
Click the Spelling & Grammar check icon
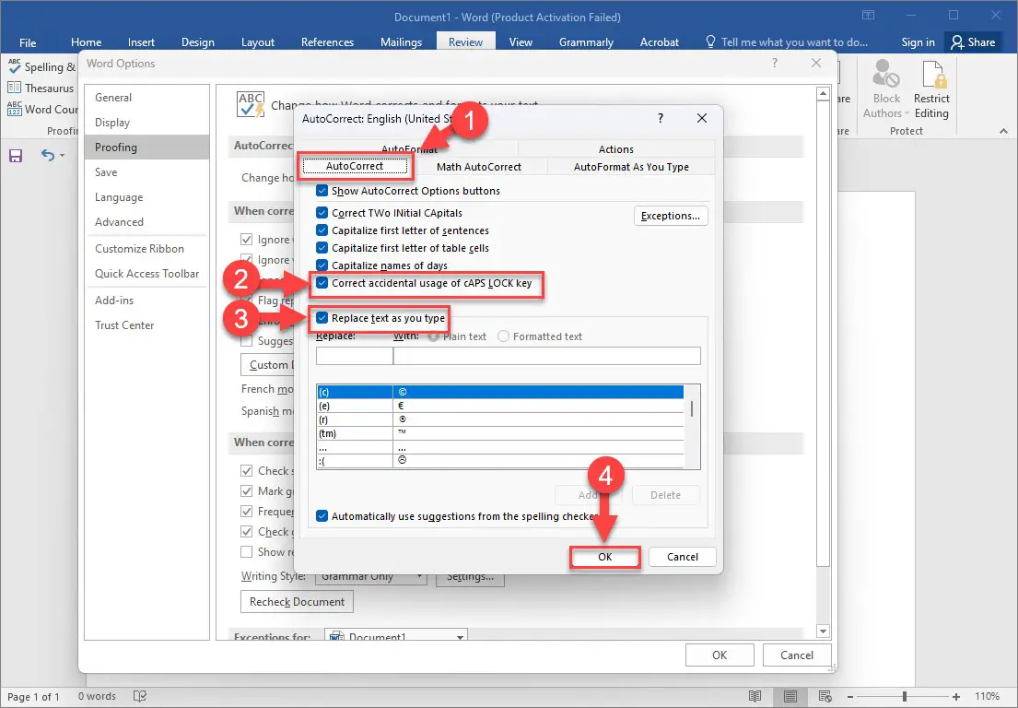pyautogui.click(x=14, y=65)
